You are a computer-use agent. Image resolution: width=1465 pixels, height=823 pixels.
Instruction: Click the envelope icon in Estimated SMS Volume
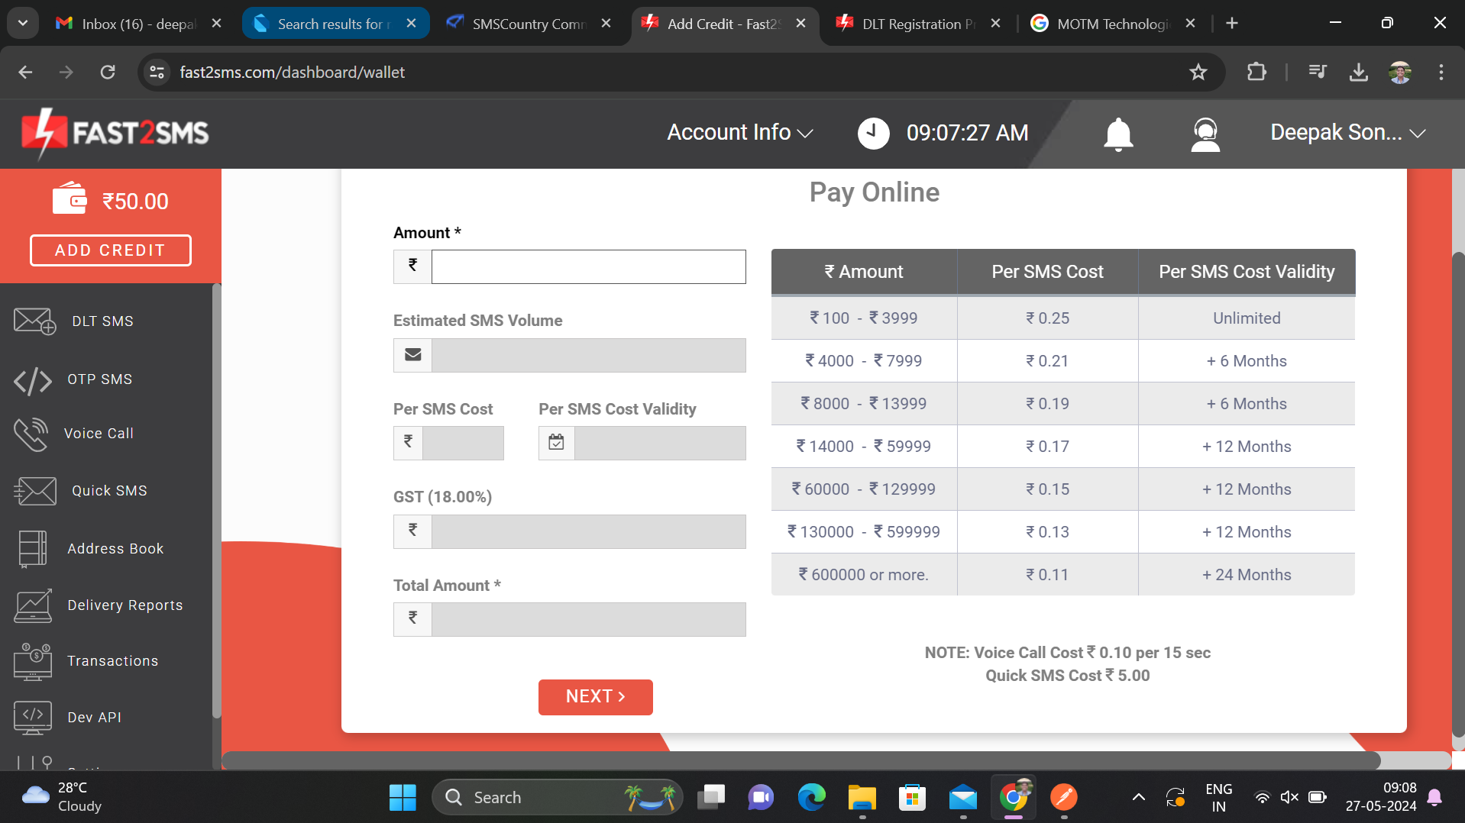412,355
